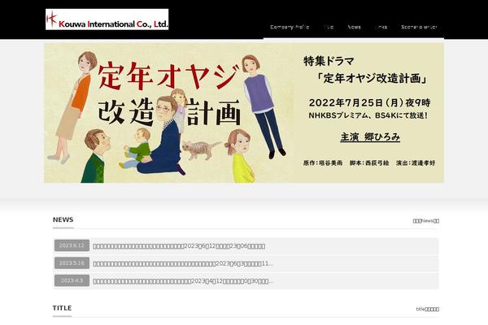Image resolution: width=488 pixels, height=325 pixels.
Task: Open the title list link in TITLE header
Action: (x=428, y=309)
